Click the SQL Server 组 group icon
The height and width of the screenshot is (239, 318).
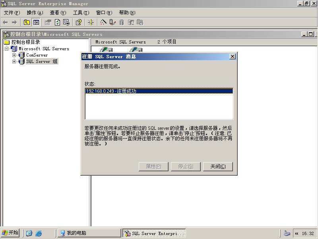click(x=21, y=61)
